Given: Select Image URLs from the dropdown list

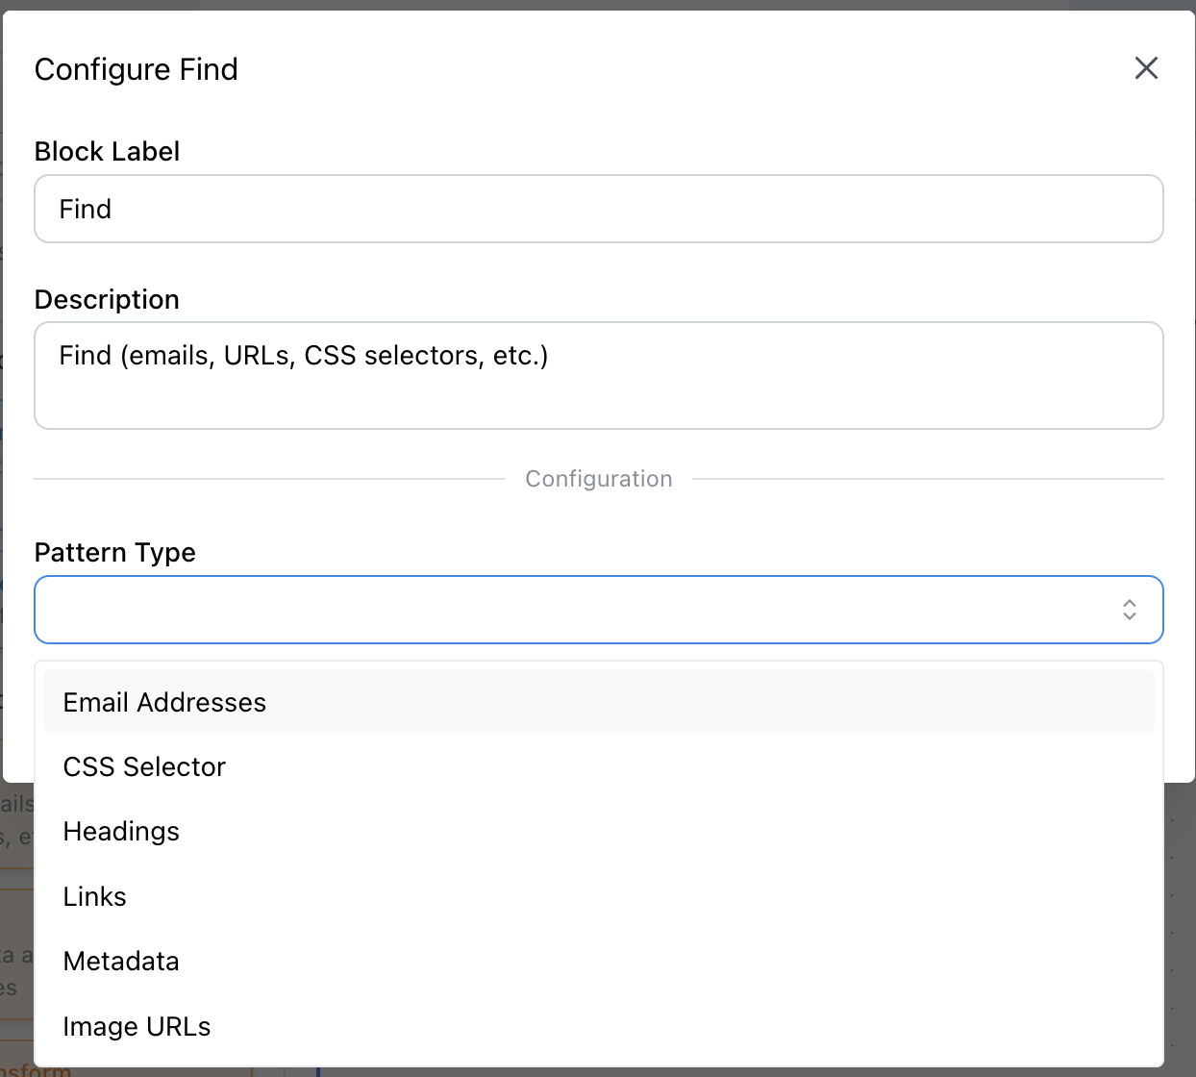Looking at the screenshot, I should pos(137,1027).
